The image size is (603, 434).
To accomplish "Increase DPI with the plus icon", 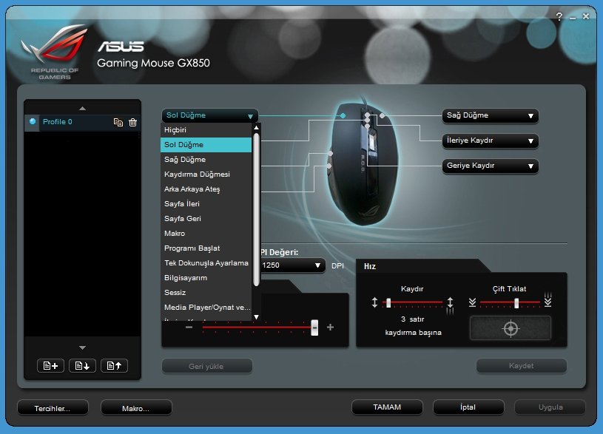I will point(329,326).
